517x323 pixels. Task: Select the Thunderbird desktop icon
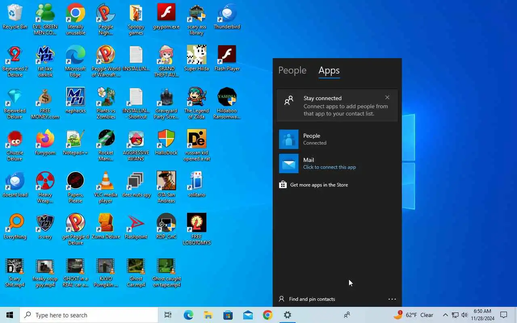pyautogui.click(x=227, y=17)
